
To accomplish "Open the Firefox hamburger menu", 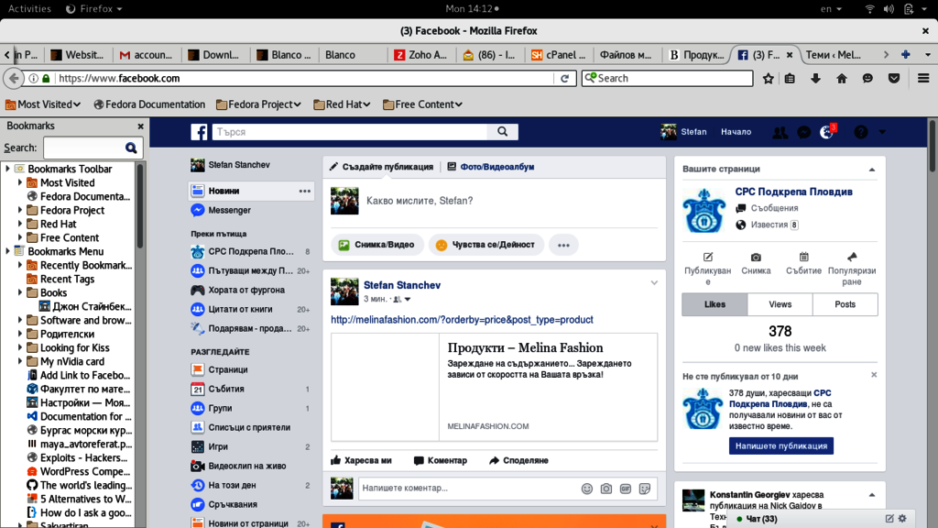I will [923, 79].
